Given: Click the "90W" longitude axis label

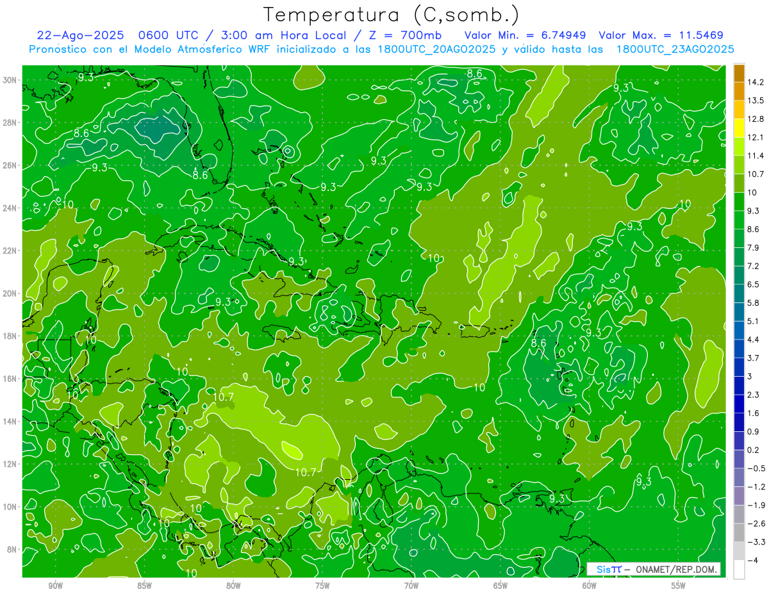Looking at the screenshot, I should (56, 585).
